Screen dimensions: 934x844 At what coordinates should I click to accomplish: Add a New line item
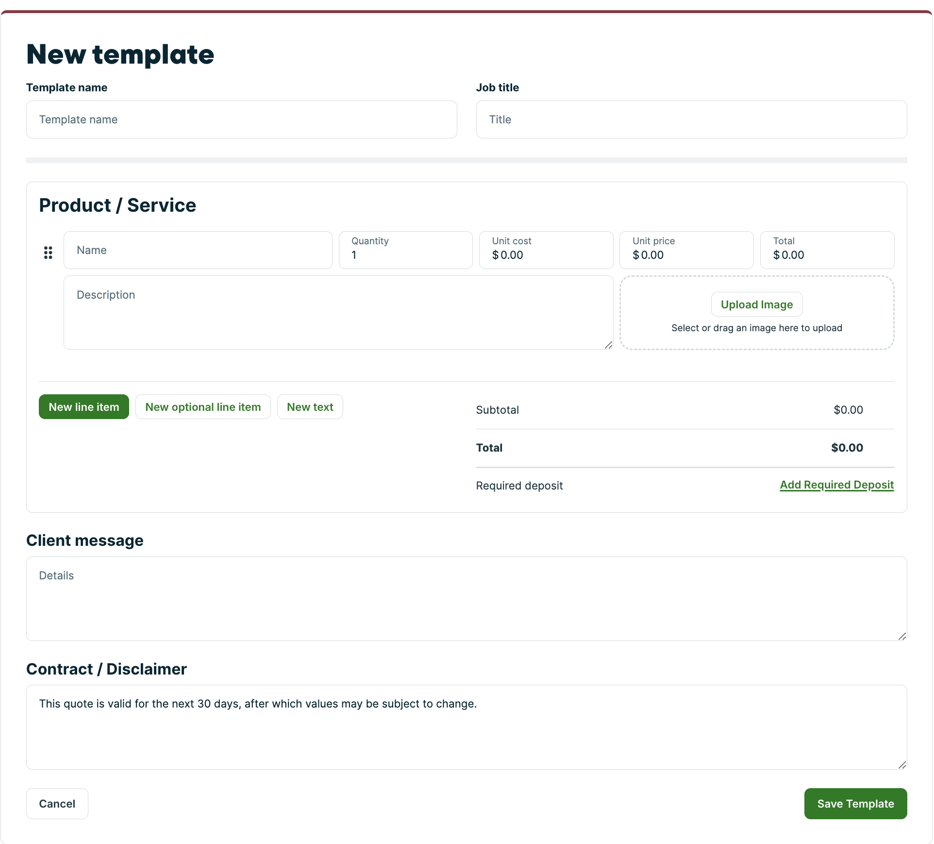[84, 407]
